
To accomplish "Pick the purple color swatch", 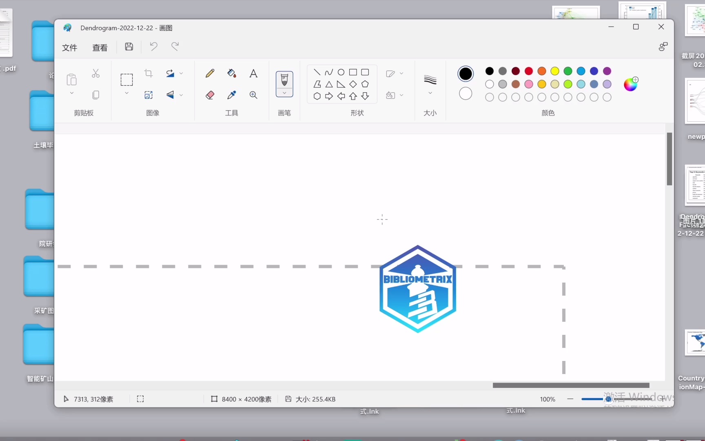I will pos(607,71).
